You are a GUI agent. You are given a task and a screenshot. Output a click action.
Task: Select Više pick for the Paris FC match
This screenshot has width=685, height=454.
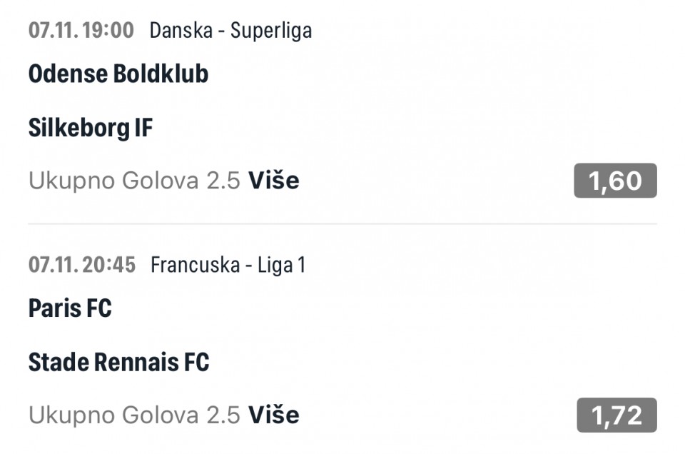coord(273,415)
